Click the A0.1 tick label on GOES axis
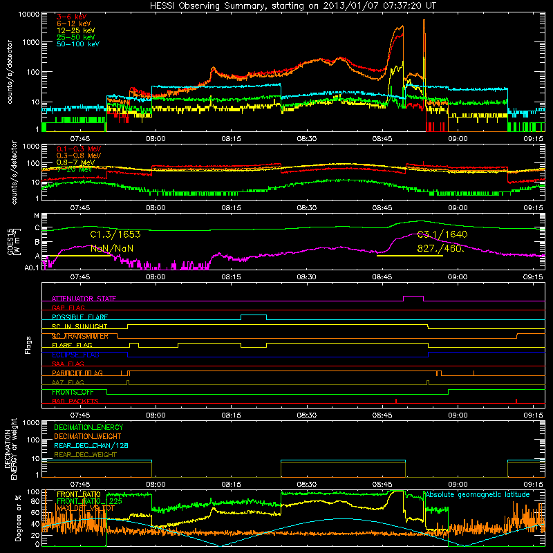 click(x=32, y=268)
